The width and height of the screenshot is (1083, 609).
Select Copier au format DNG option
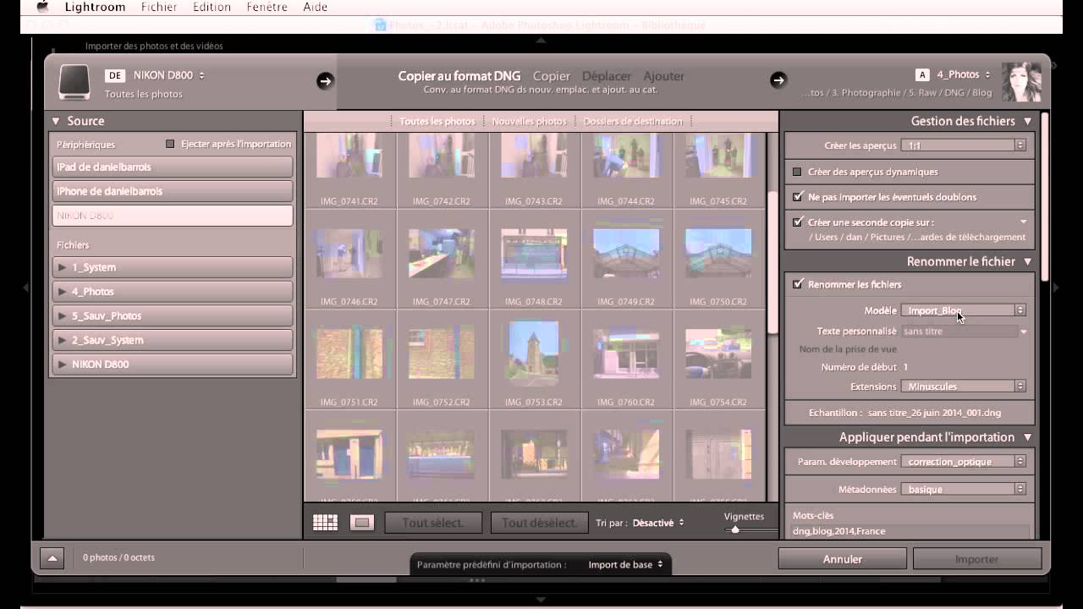459,76
